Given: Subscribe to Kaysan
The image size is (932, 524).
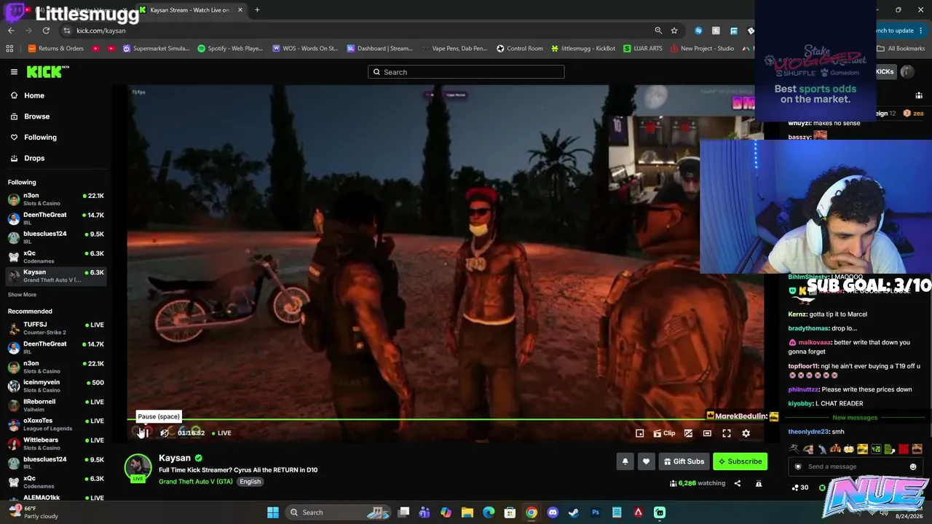Looking at the screenshot, I should tap(741, 461).
